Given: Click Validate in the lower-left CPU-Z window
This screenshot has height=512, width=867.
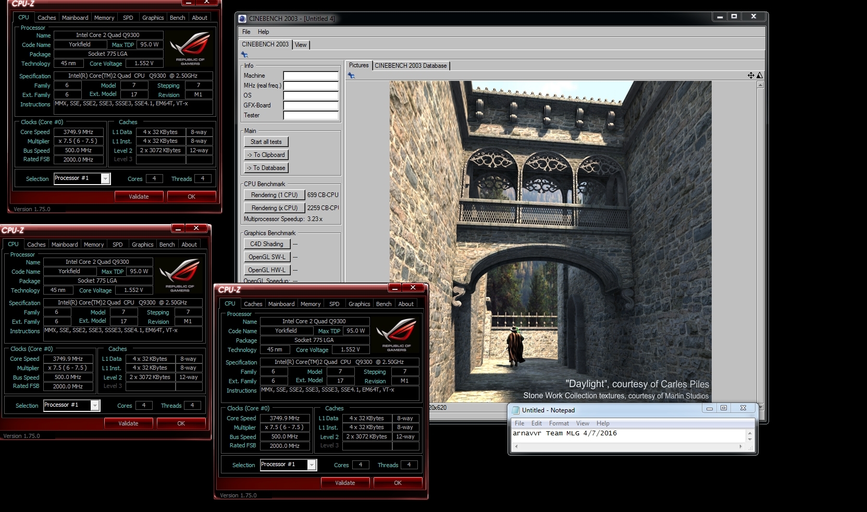Looking at the screenshot, I should coord(129,423).
